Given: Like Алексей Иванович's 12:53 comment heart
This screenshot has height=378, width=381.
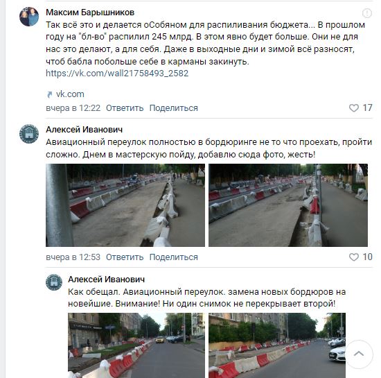Looking at the screenshot, I should [x=353, y=257].
